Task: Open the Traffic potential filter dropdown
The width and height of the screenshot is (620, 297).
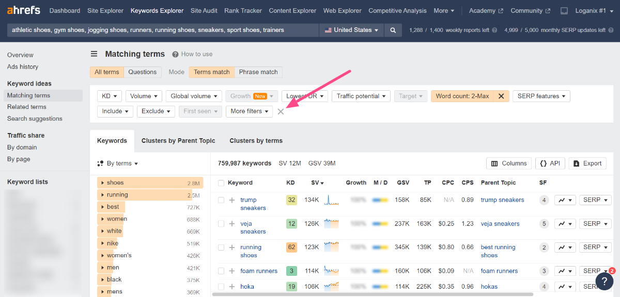Action: click(361, 96)
